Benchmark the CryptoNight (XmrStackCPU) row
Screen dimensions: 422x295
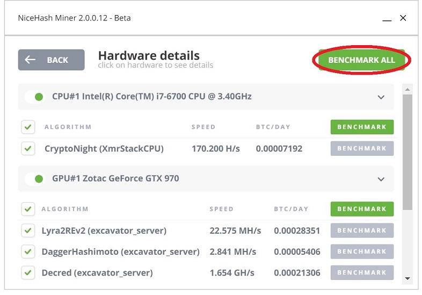point(362,148)
